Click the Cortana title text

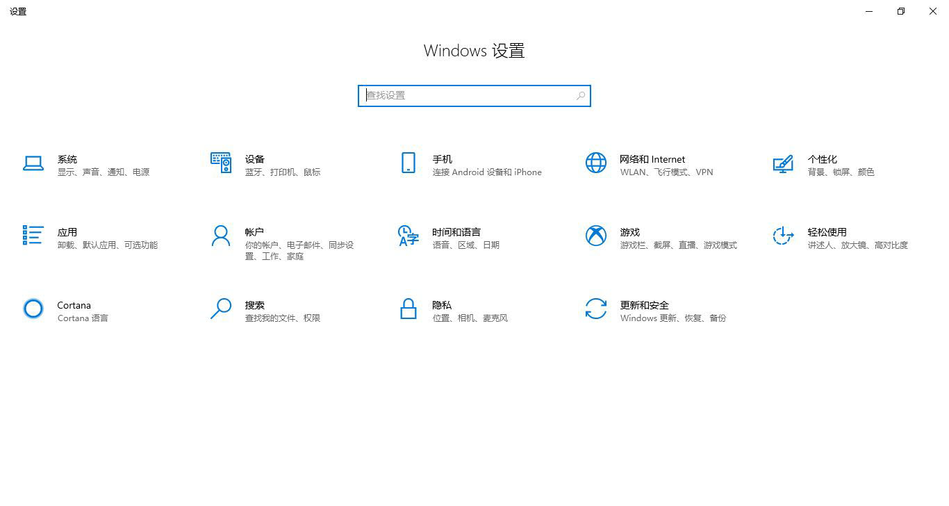pyautogui.click(x=74, y=305)
